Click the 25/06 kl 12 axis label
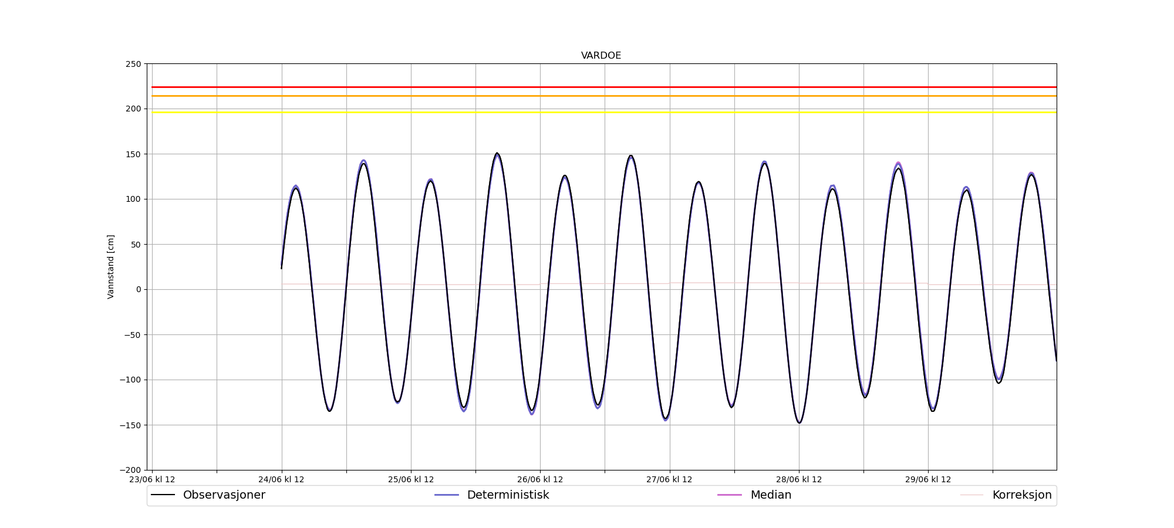The image size is (1174, 528). click(411, 479)
